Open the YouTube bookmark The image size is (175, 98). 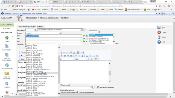(40, 10)
